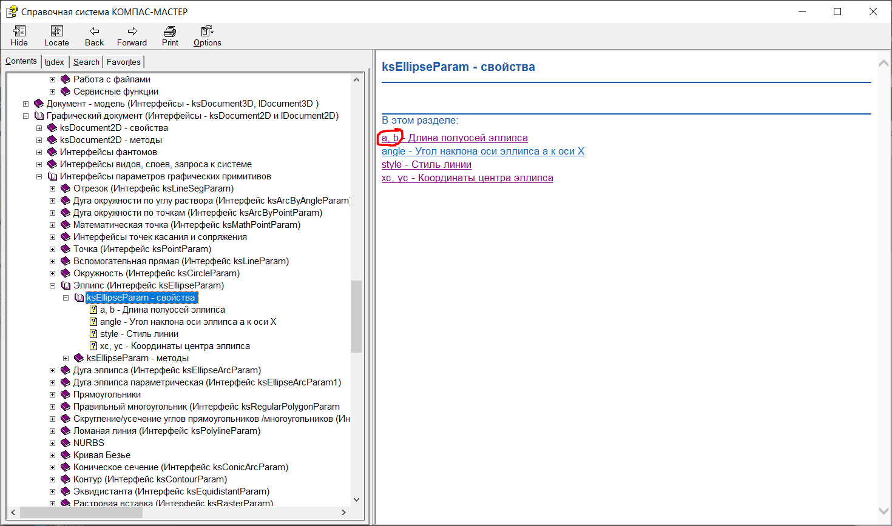Go back with the Back arrow icon
Screen dimensions: 892x526
tap(94, 31)
